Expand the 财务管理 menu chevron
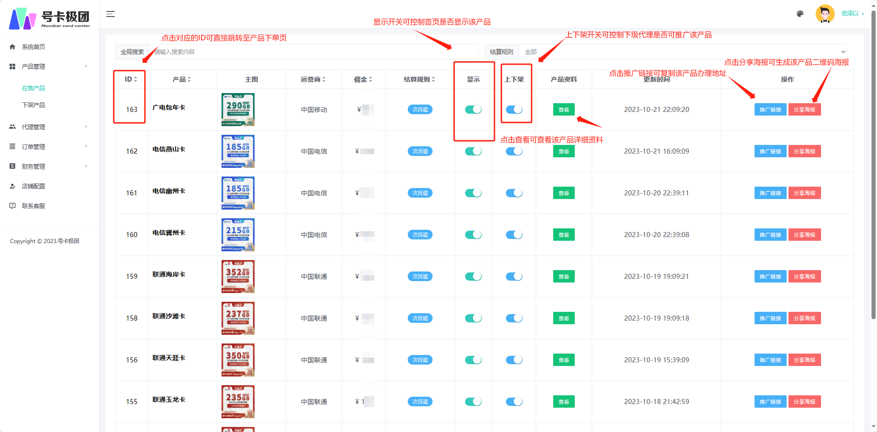Image resolution: width=877 pixels, height=432 pixels. (x=86, y=166)
